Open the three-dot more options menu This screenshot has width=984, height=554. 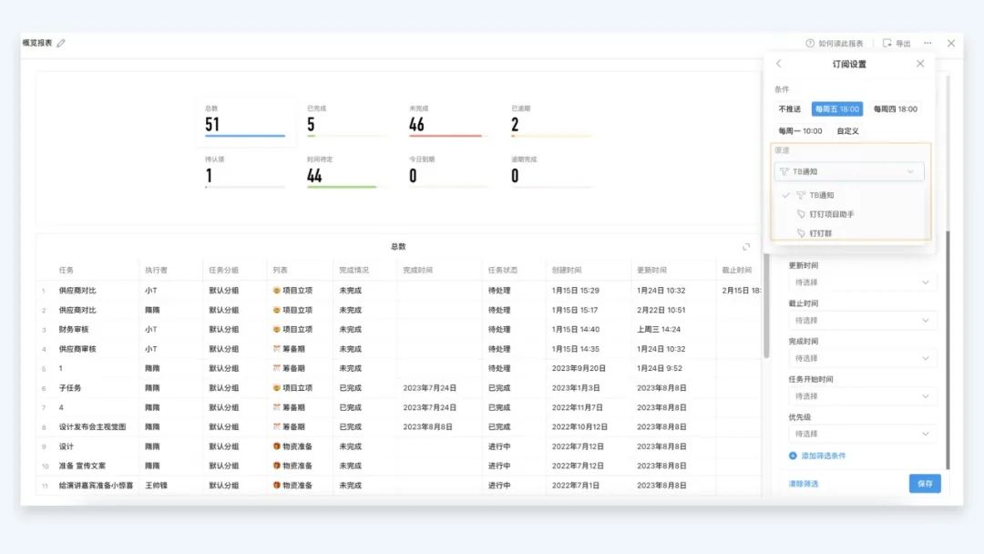pos(928,44)
